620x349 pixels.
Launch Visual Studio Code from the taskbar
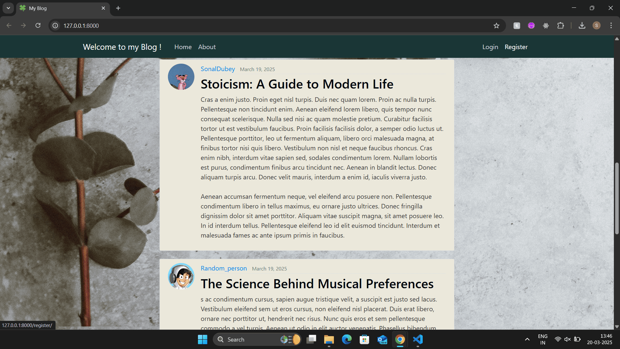[x=418, y=339]
